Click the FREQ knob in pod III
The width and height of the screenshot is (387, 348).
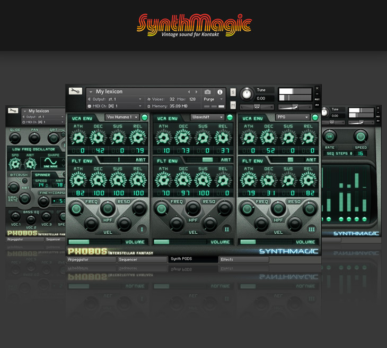247,209
